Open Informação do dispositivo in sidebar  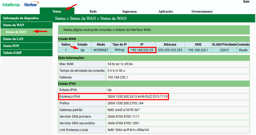26,18
